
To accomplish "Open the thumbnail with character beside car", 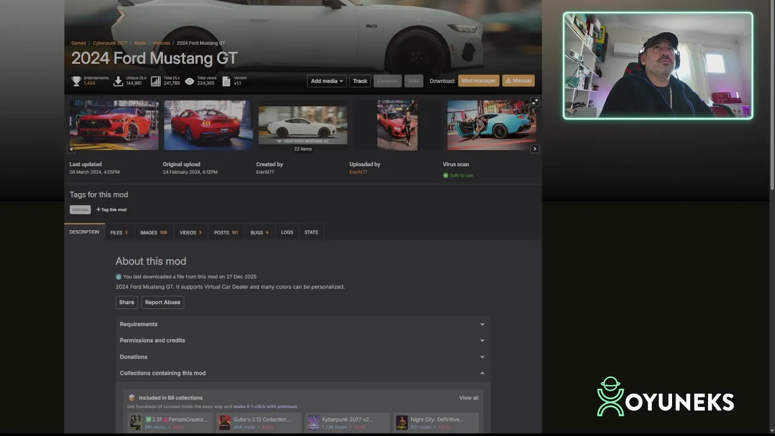I will [x=397, y=125].
